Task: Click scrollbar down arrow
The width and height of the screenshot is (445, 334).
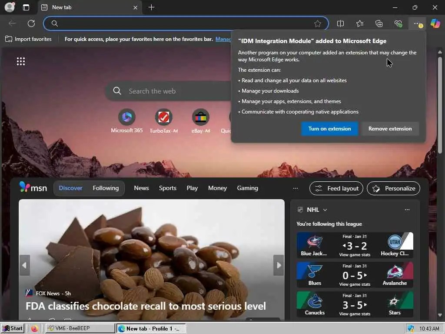Action: pos(440,315)
